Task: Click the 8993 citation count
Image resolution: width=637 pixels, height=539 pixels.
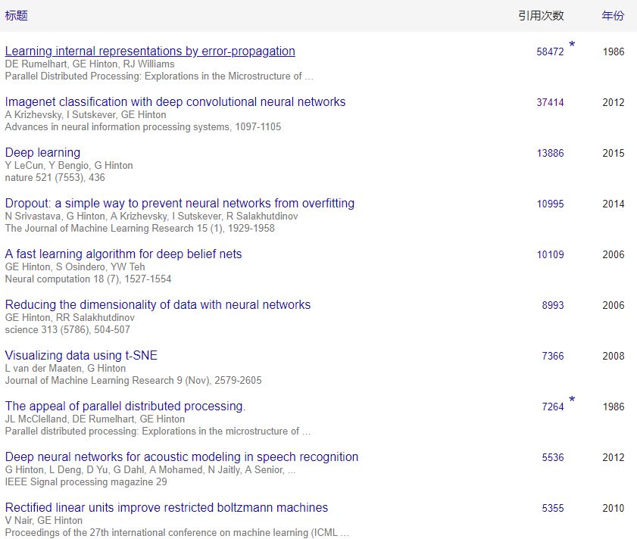Action: pos(552,306)
